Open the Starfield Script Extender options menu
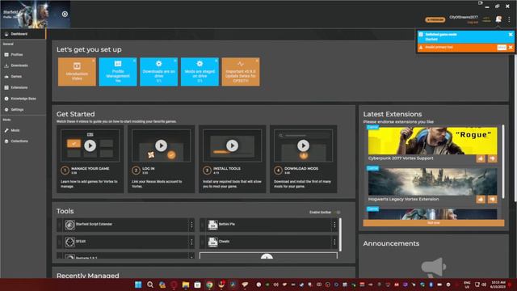The image size is (517, 291). [x=191, y=225]
